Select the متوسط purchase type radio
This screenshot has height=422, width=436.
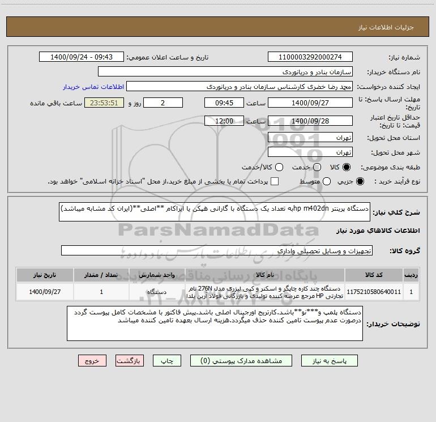point(327,181)
